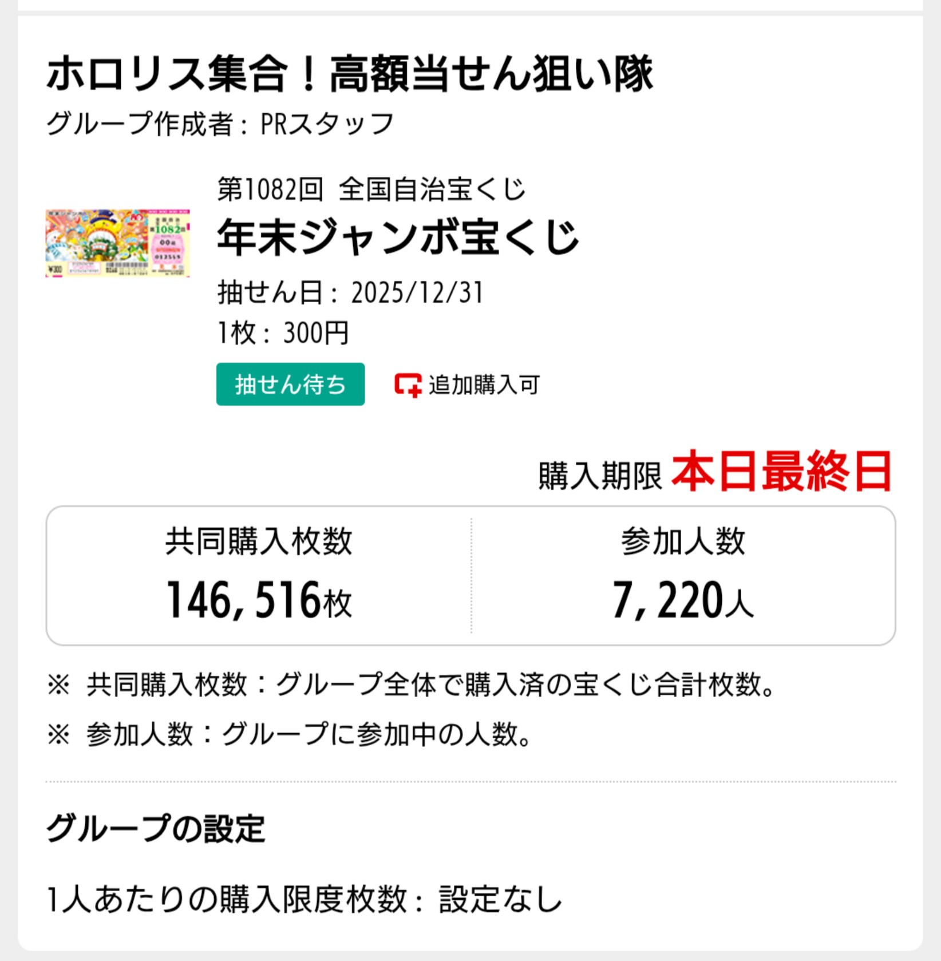Tap the note explaining 共同購入枚数
The width and height of the screenshot is (941, 961).
click(411, 685)
